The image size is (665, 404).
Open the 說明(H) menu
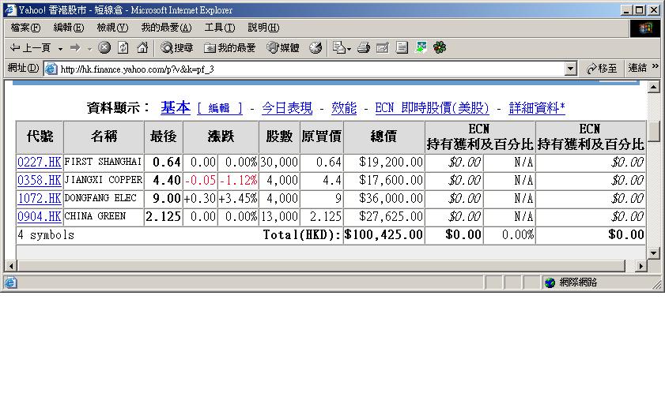(x=263, y=28)
